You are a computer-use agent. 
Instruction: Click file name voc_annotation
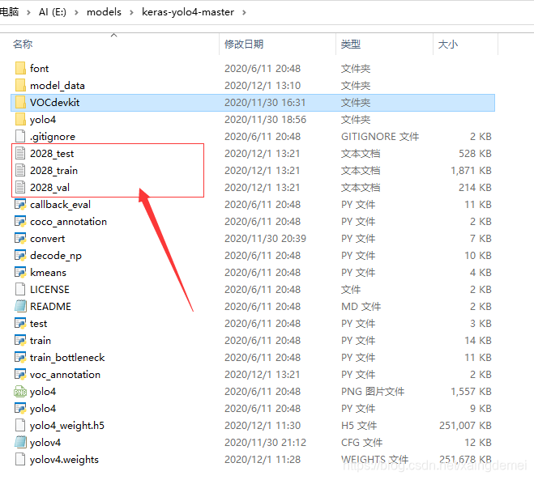click(65, 375)
